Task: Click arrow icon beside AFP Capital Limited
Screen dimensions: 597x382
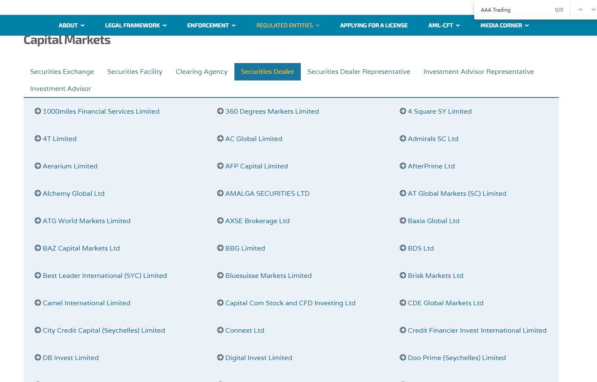Action: [x=220, y=166]
